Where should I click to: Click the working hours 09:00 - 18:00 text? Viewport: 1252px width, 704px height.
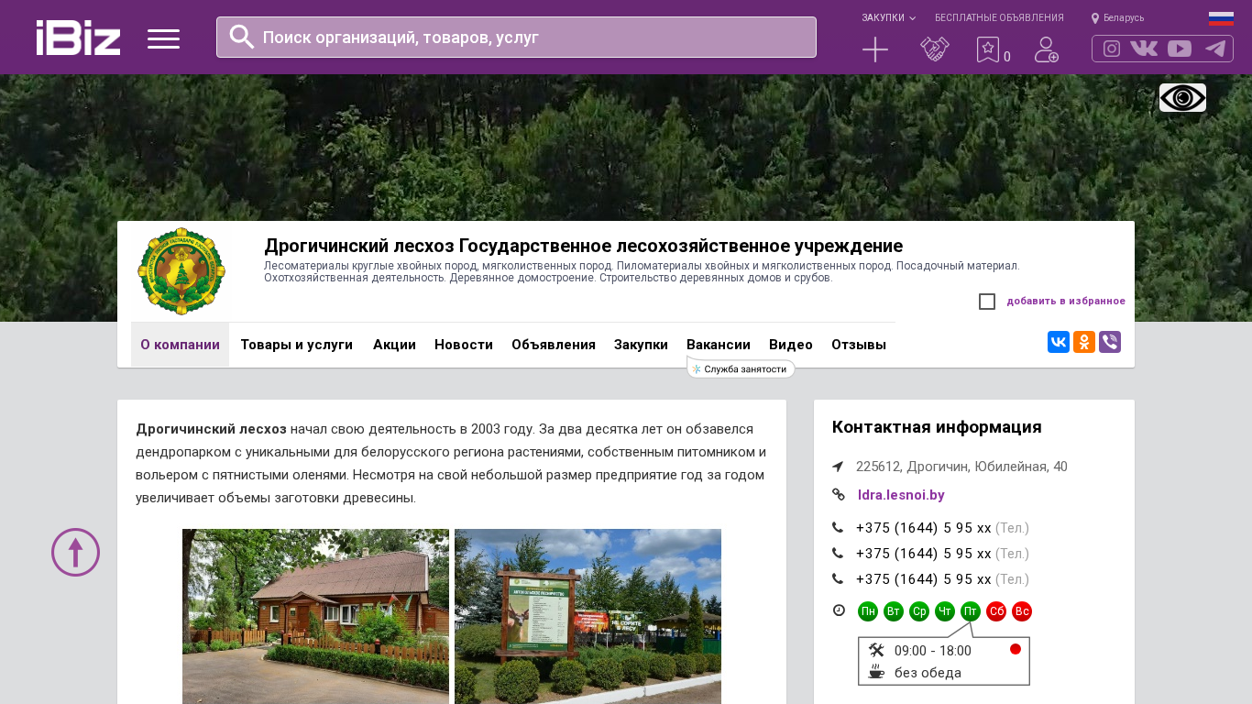coord(933,651)
